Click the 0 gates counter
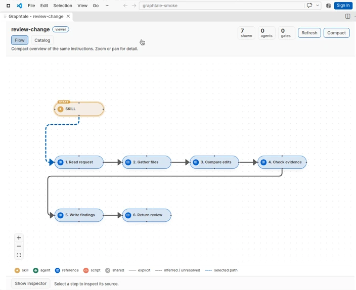The height and width of the screenshot is (290, 356). (x=286, y=33)
